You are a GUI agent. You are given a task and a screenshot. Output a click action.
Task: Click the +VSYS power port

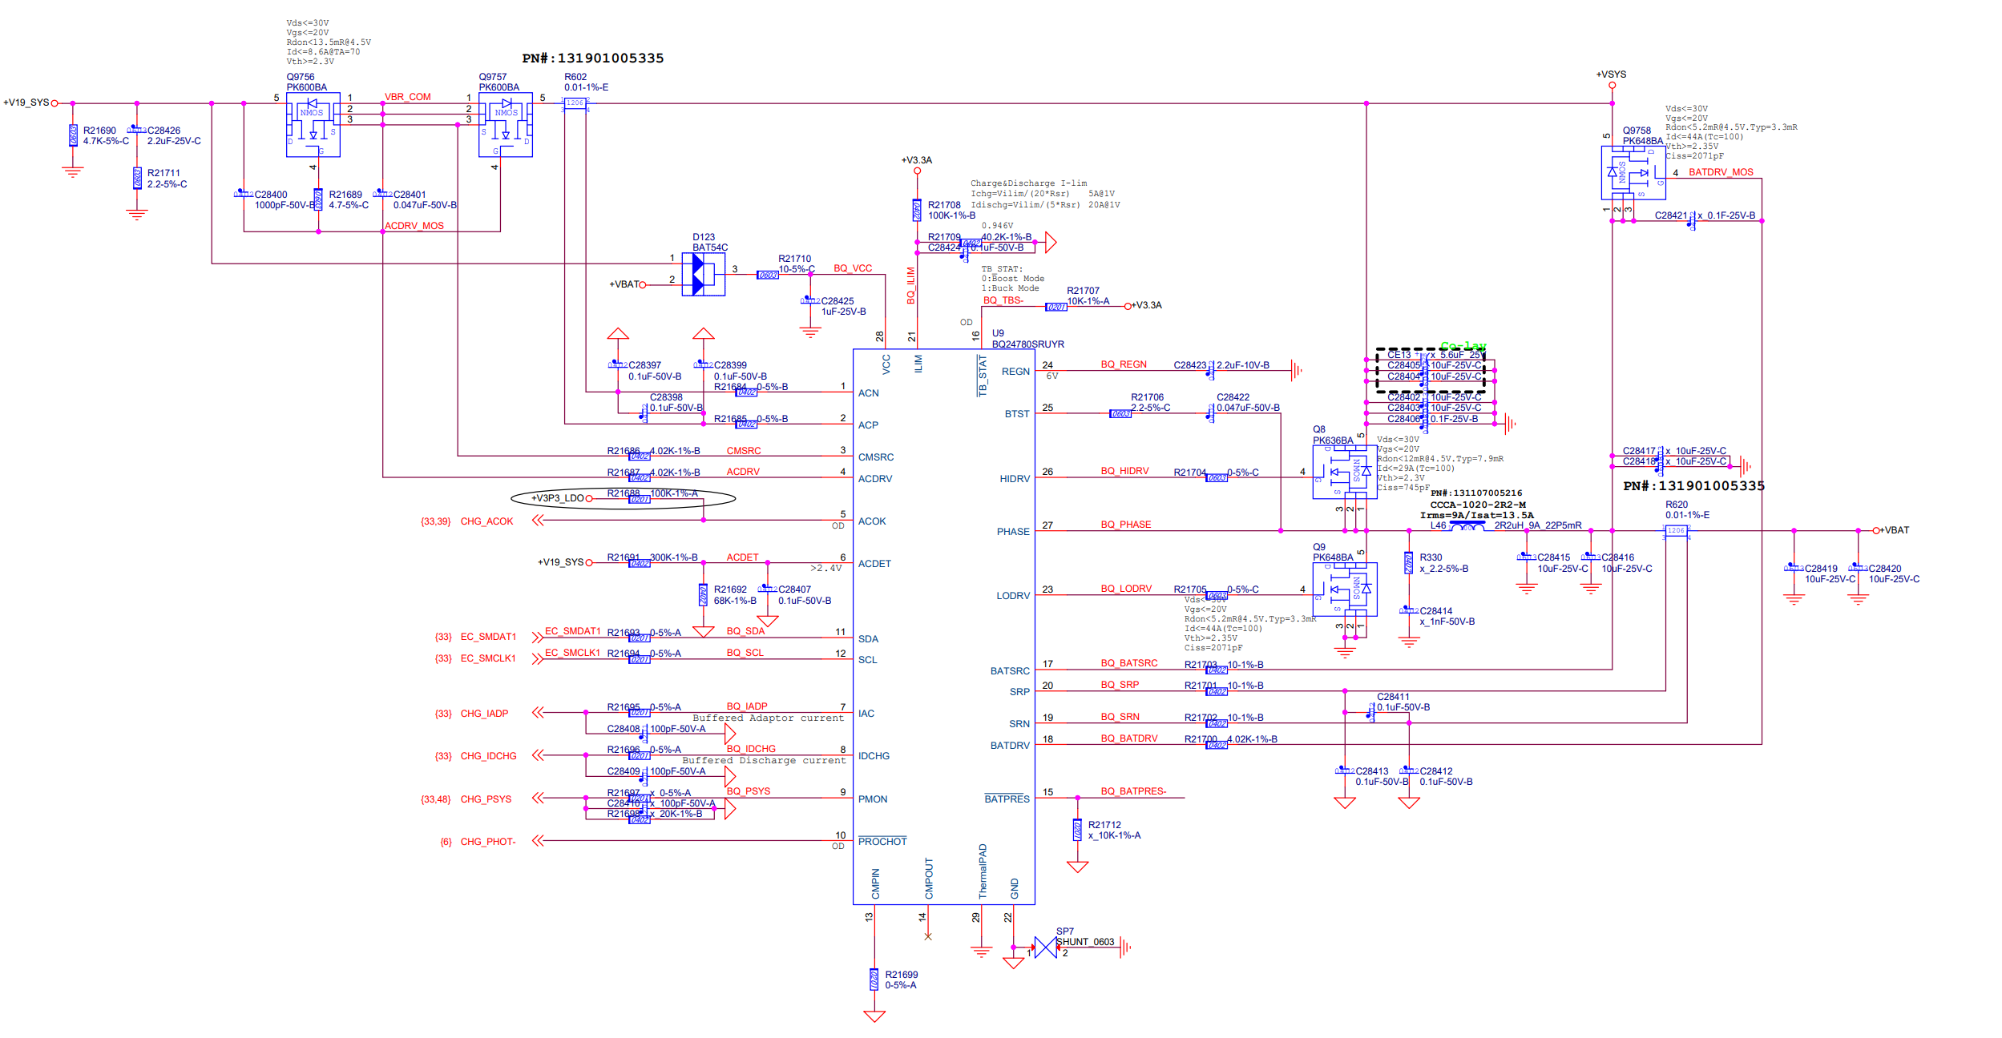click(x=1611, y=85)
